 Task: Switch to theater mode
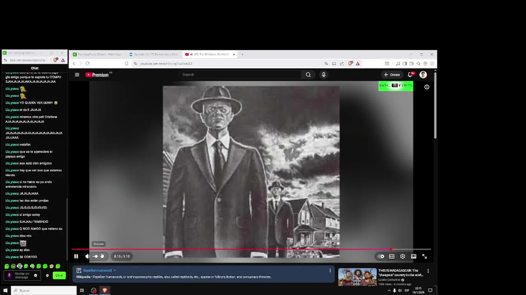(x=413, y=256)
